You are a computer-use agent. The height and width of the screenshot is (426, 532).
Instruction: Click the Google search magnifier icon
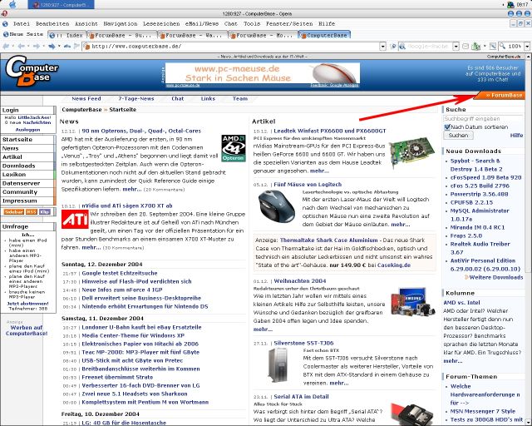pos(402,47)
